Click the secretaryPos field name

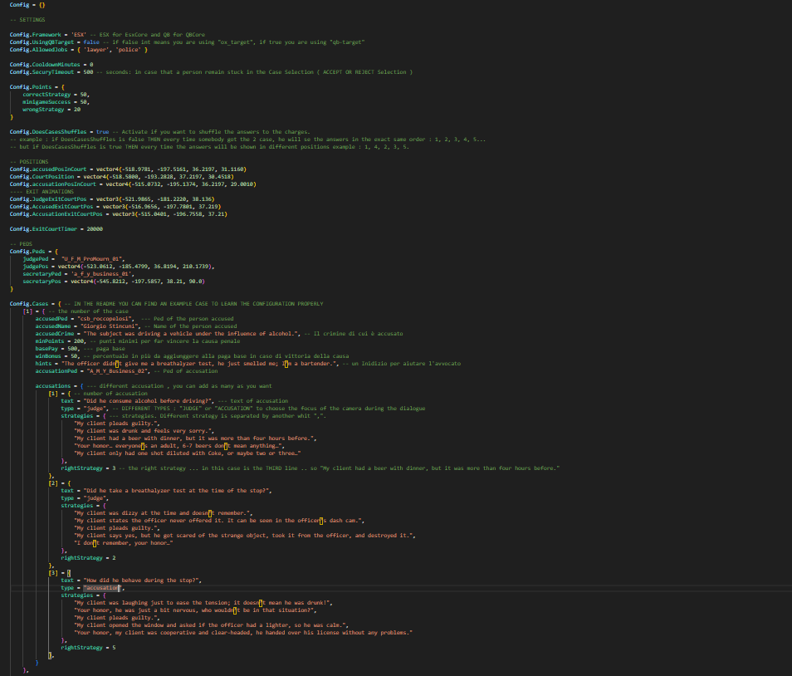42,281
